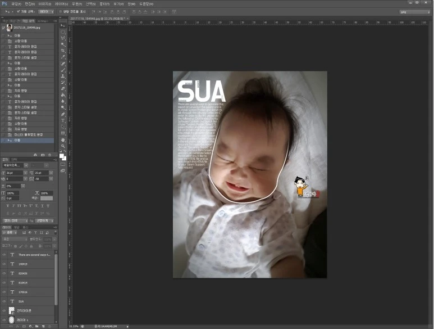The height and width of the screenshot is (329, 434).
Task: Select the Brush tool
Action: pyautogui.click(x=63, y=70)
